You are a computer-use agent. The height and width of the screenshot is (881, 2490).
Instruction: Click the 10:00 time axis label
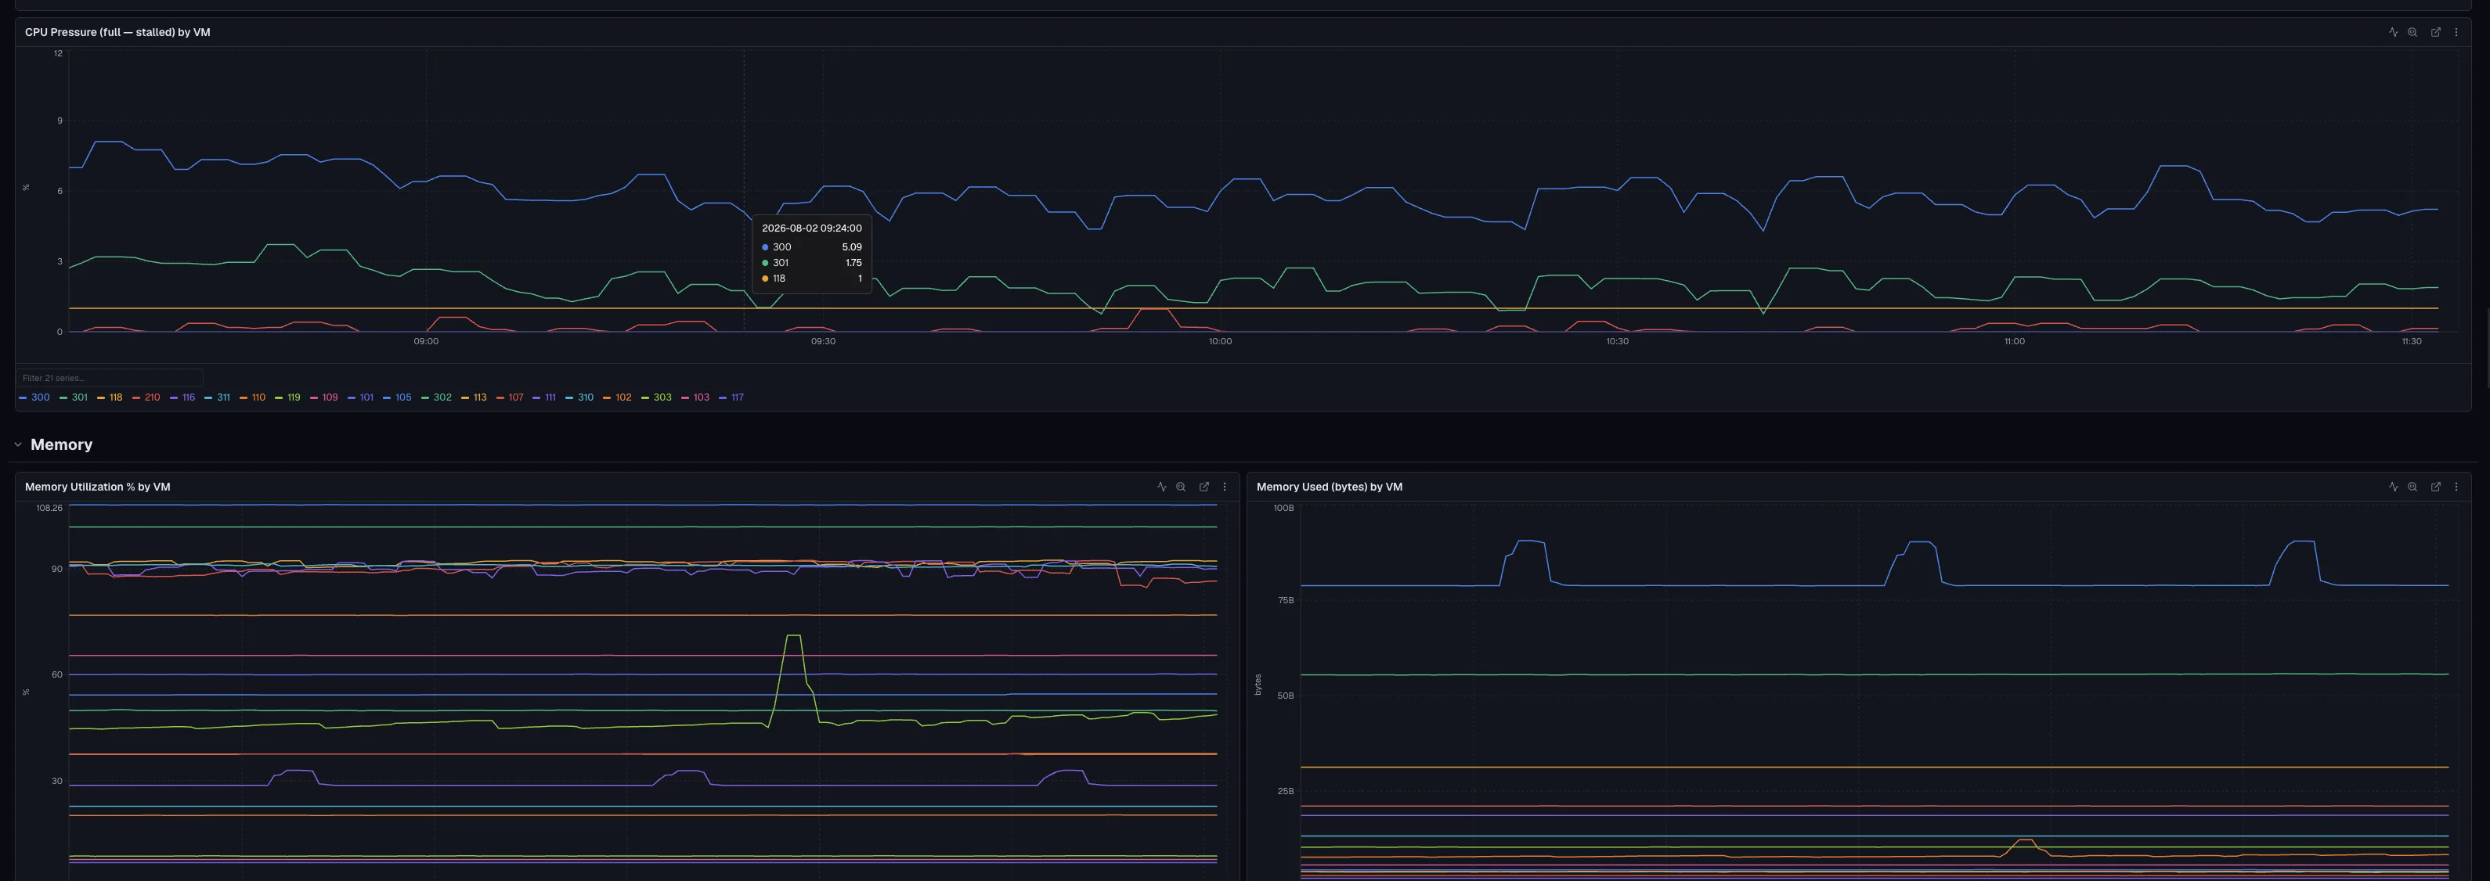1220,341
